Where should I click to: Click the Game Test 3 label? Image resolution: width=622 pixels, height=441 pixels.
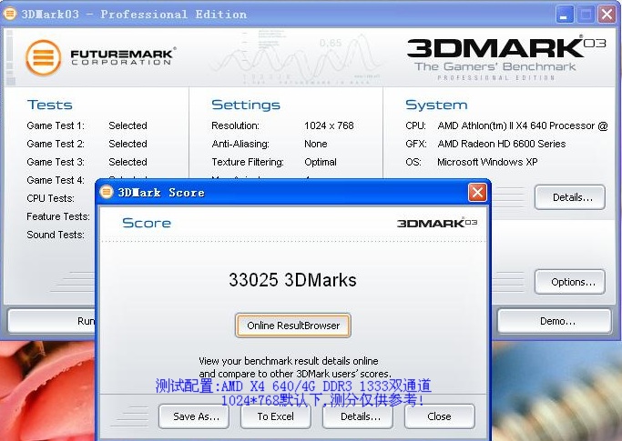(x=56, y=162)
